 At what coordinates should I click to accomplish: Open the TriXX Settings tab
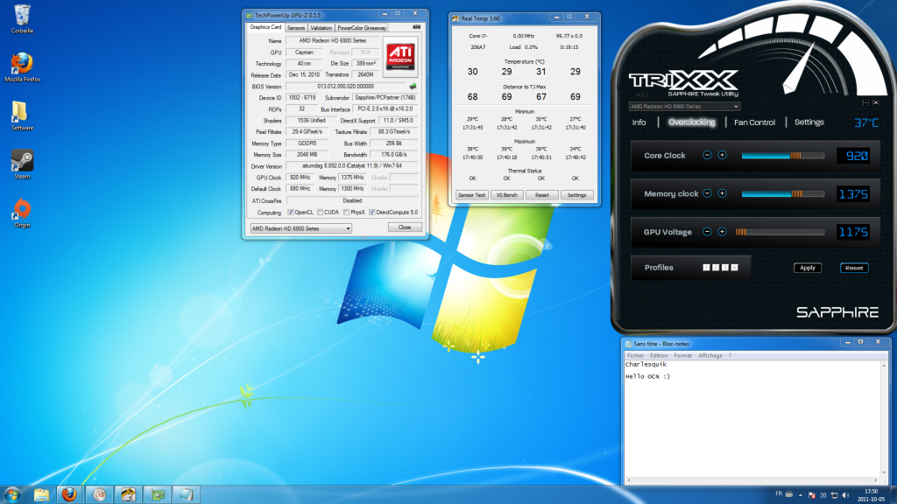pyautogui.click(x=809, y=122)
